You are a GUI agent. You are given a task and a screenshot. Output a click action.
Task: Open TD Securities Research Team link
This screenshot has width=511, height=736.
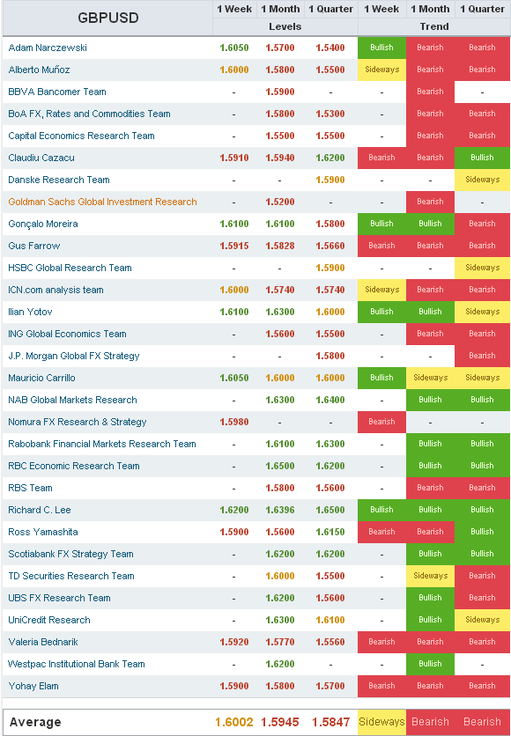click(71, 577)
